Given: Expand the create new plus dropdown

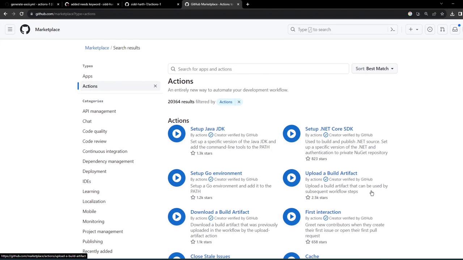Looking at the screenshot, I should (x=413, y=29).
